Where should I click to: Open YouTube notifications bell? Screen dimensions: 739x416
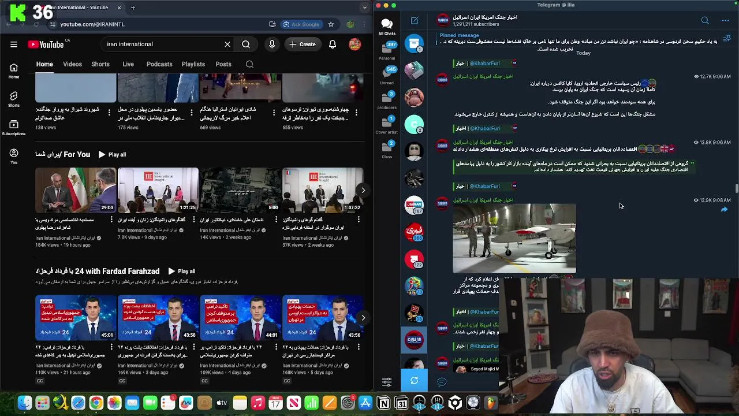tap(333, 44)
